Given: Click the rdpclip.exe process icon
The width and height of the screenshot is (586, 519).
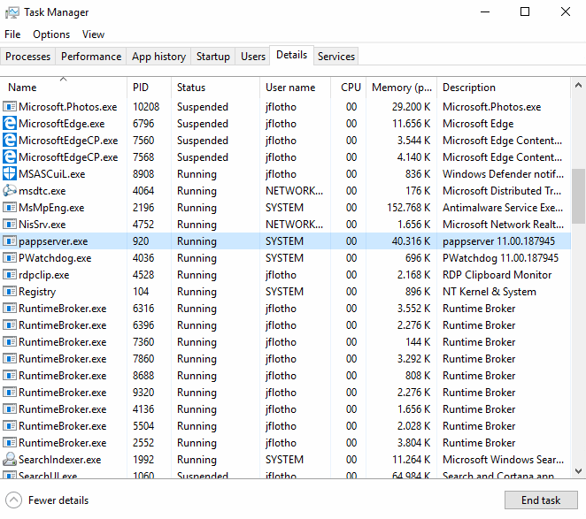Looking at the screenshot, I should point(10,275).
